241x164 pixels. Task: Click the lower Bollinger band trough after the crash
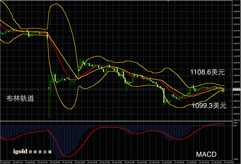(x=70, y=109)
